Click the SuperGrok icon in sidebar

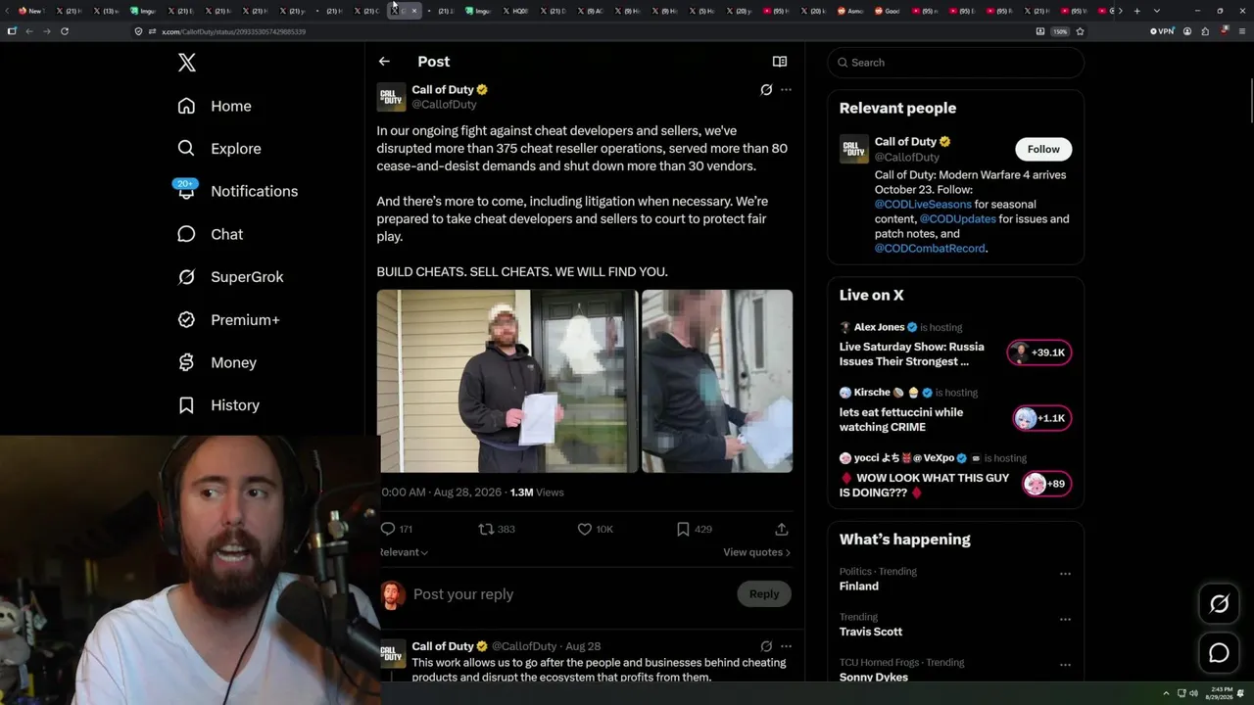pyautogui.click(x=186, y=277)
